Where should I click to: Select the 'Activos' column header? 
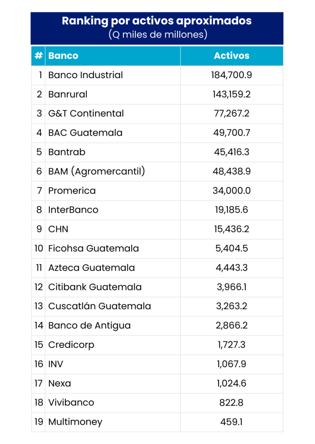(x=231, y=55)
